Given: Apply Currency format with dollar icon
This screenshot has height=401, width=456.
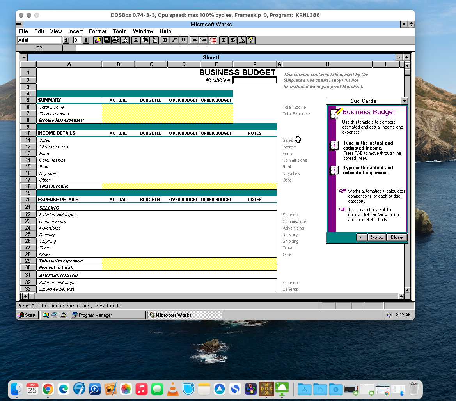Looking at the screenshot, I should pyautogui.click(x=232, y=40).
